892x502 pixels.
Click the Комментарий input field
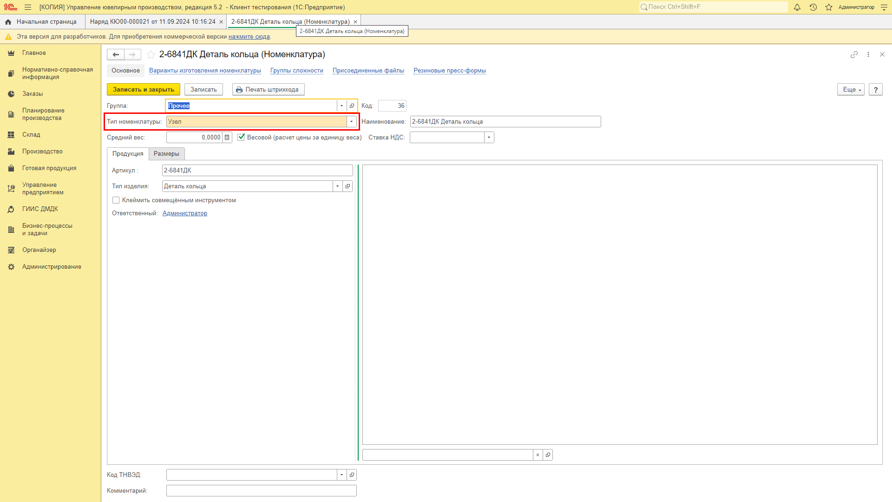click(x=262, y=491)
